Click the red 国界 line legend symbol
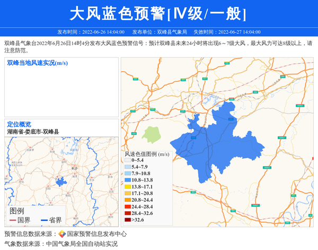318x250 pixels. (x=12, y=220)
